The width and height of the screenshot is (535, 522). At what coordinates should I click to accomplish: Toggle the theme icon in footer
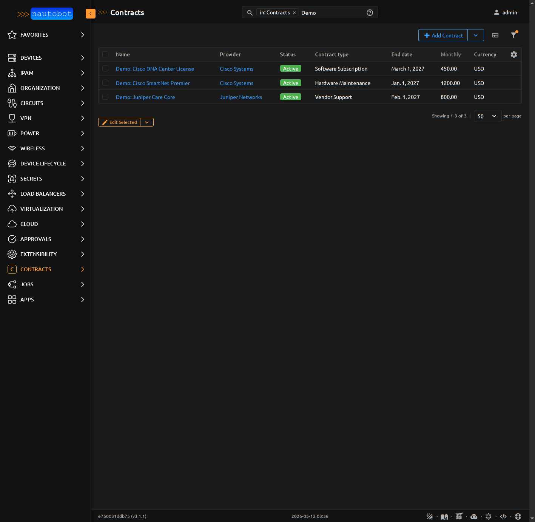point(430,516)
